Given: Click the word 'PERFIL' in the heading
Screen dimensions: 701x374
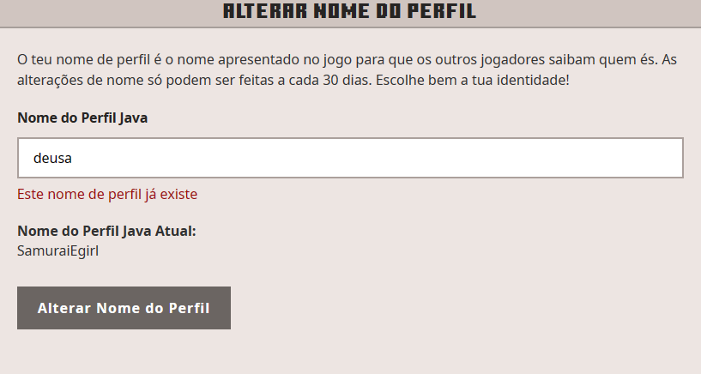Looking at the screenshot, I should pos(440,11).
